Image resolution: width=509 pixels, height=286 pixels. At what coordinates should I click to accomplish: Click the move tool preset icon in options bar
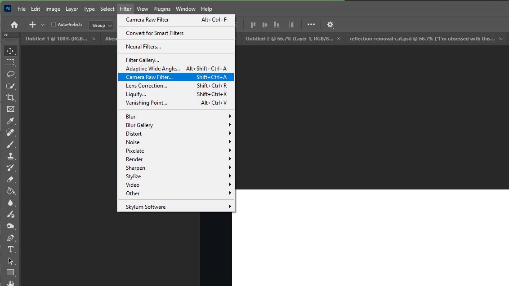pyautogui.click(x=32, y=24)
